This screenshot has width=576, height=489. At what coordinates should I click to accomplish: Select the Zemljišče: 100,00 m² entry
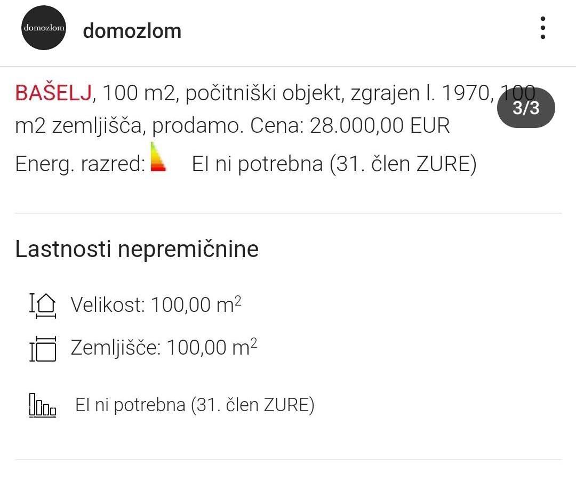(164, 348)
